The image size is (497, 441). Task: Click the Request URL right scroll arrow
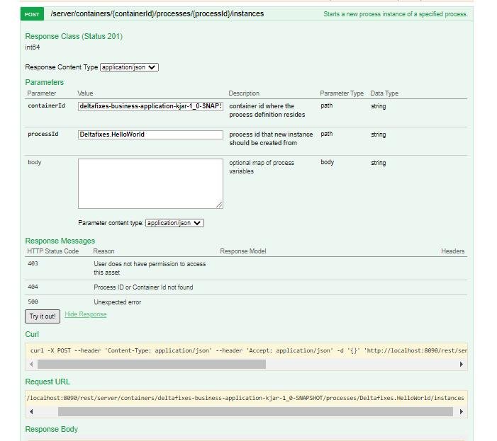click(x=462, y=412)
